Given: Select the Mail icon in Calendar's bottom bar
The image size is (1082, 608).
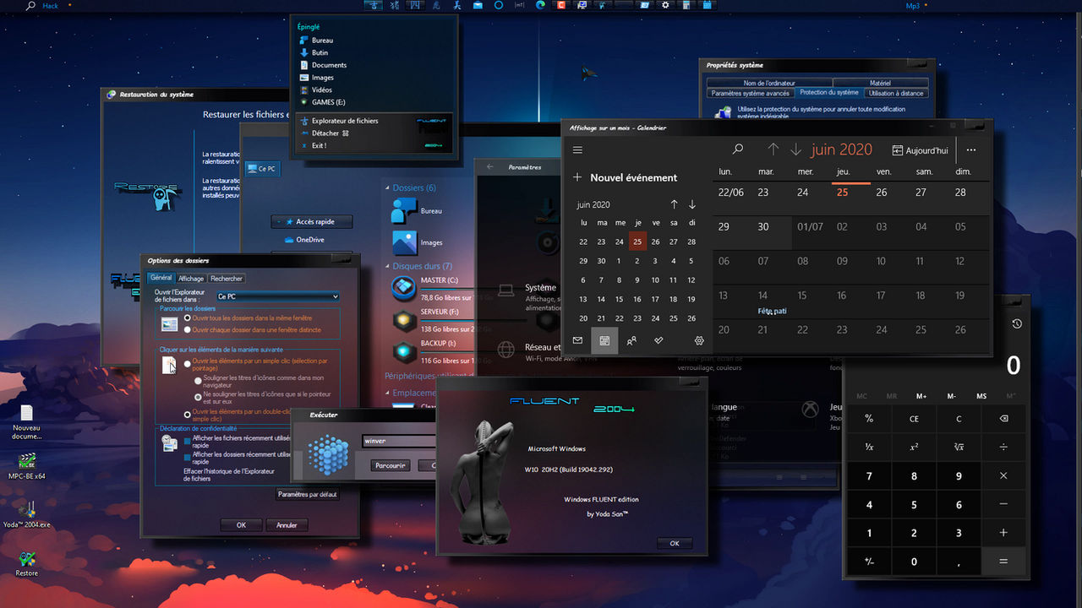Looking at the screenshot, I should [x=577, y=340].
